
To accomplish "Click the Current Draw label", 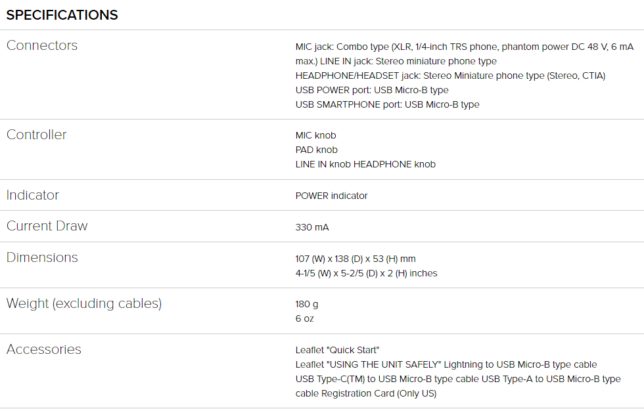I will click(x=47, y=226).
